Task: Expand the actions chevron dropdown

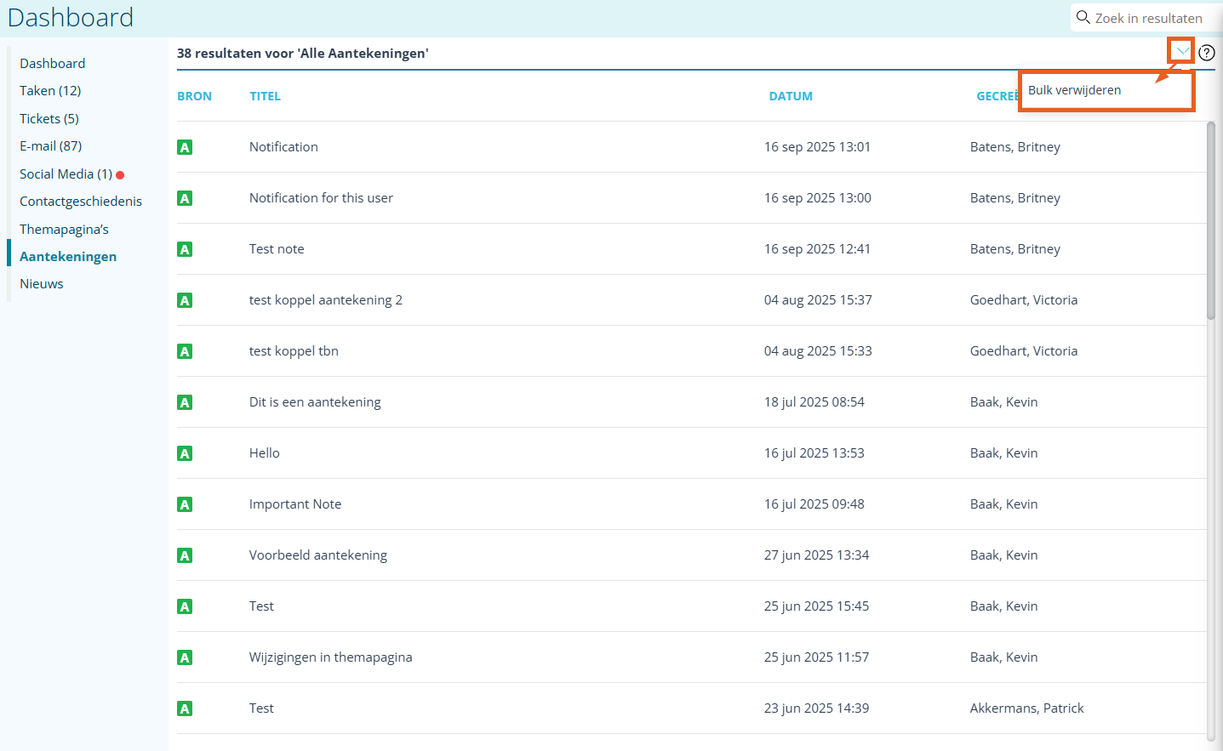Action: [x=1181, y=52]
